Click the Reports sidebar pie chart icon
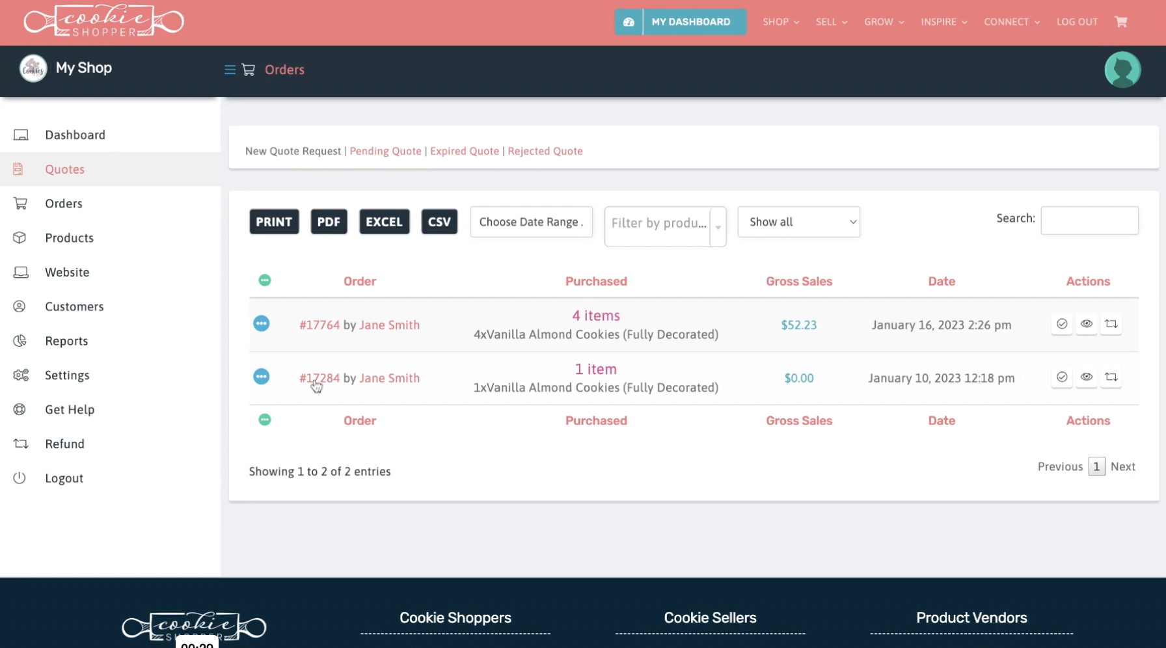This screenshot has width=1166, height=648. pyautogui.click(x=20, y=341)
